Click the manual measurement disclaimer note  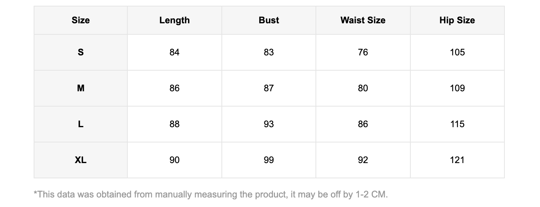(x=211, y=194)
